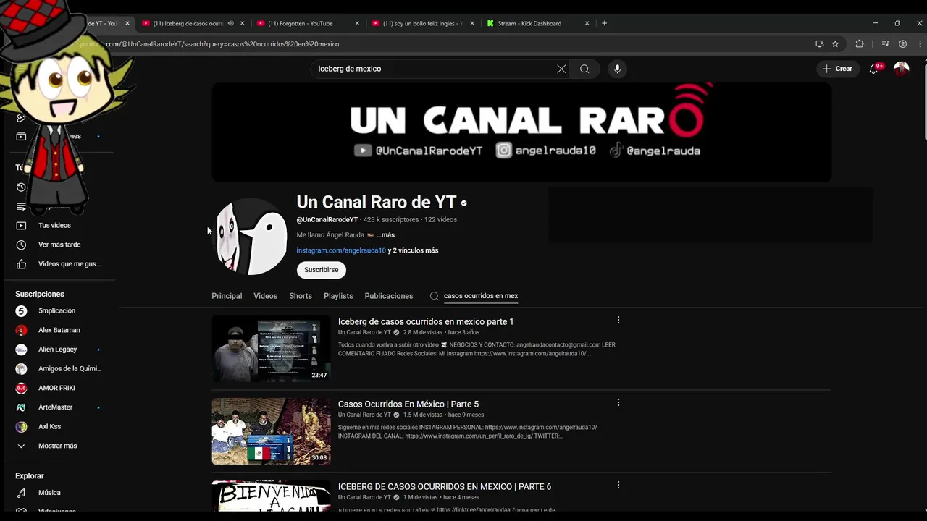Bookmark this page with star icon

[835, 44]
